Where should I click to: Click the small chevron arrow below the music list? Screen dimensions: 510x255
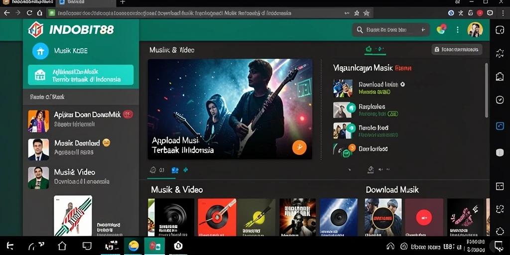coord(350,169)
